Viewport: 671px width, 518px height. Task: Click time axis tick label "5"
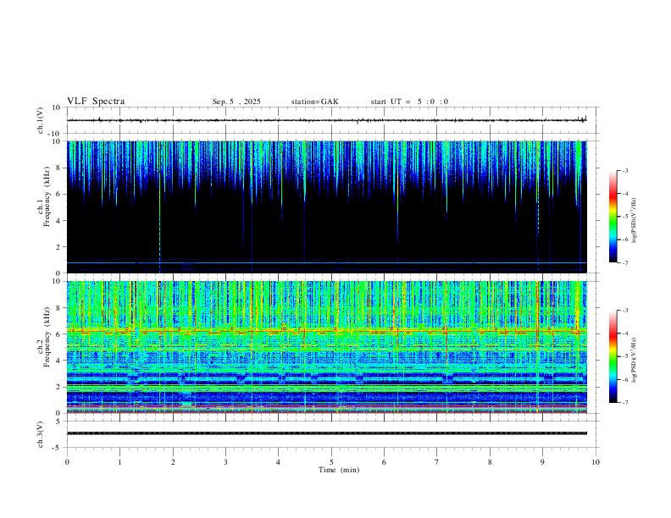pos(331,462)
